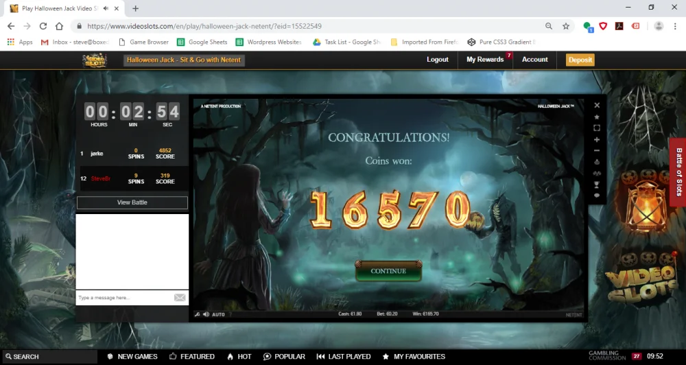The image size is (686, 365).
Task: Click the red 27 notification badge
Action: click(637, 356)
